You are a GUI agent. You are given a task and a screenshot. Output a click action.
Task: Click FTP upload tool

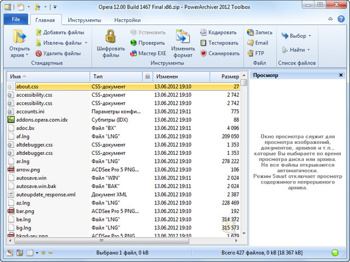coord(256,53)
